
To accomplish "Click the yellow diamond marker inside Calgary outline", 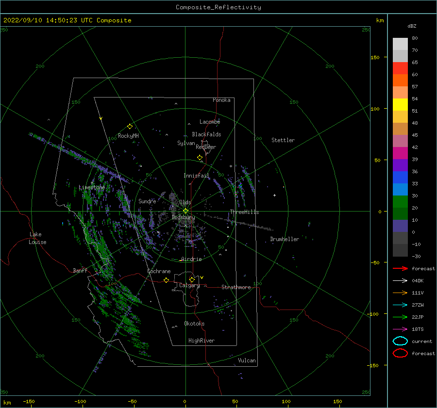I will point(192,279).
